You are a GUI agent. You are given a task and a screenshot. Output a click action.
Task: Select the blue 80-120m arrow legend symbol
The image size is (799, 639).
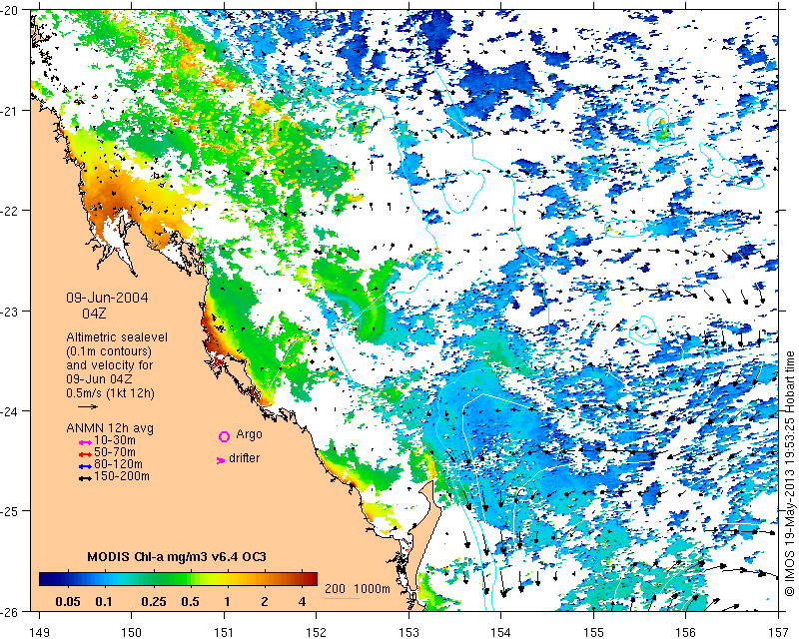(85, 466)
